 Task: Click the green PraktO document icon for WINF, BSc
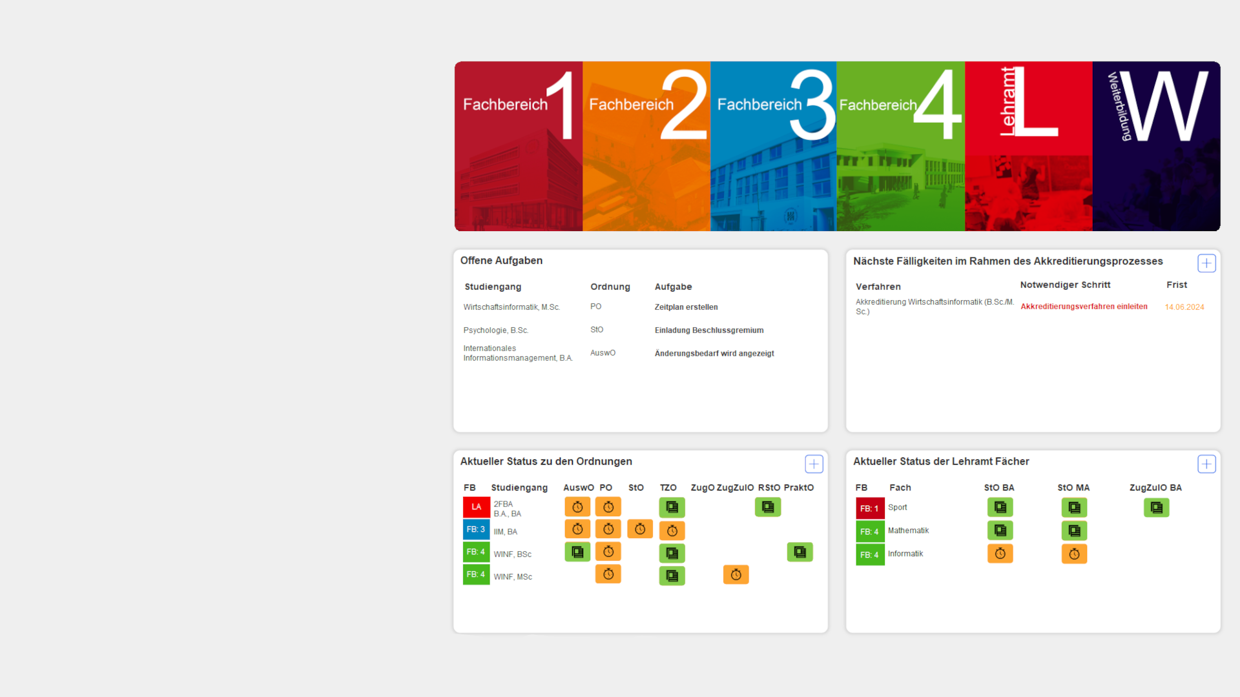click(x=800, y=552)
